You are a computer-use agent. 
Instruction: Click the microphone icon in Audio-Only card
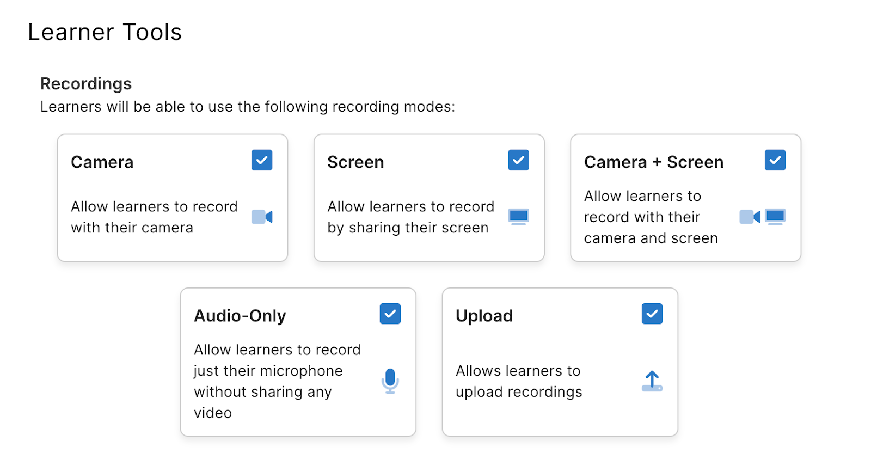pos(390,381)
